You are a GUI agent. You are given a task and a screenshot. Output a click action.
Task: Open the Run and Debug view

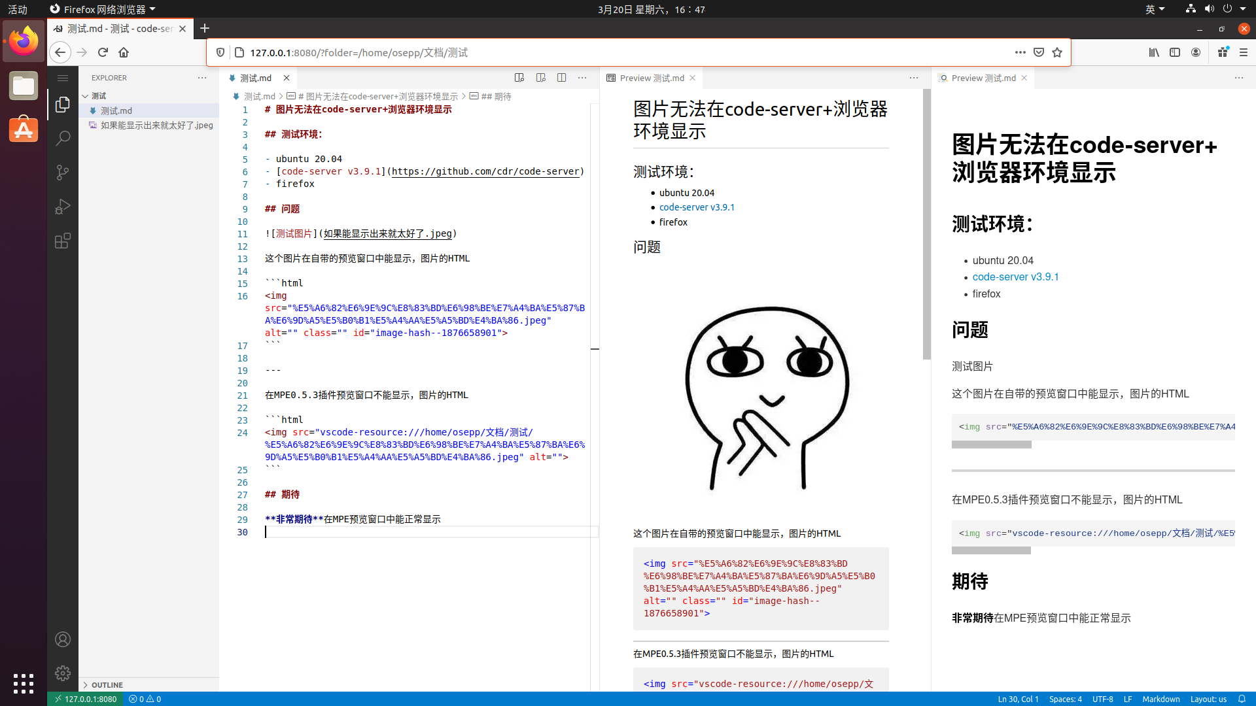coord(63,207)
